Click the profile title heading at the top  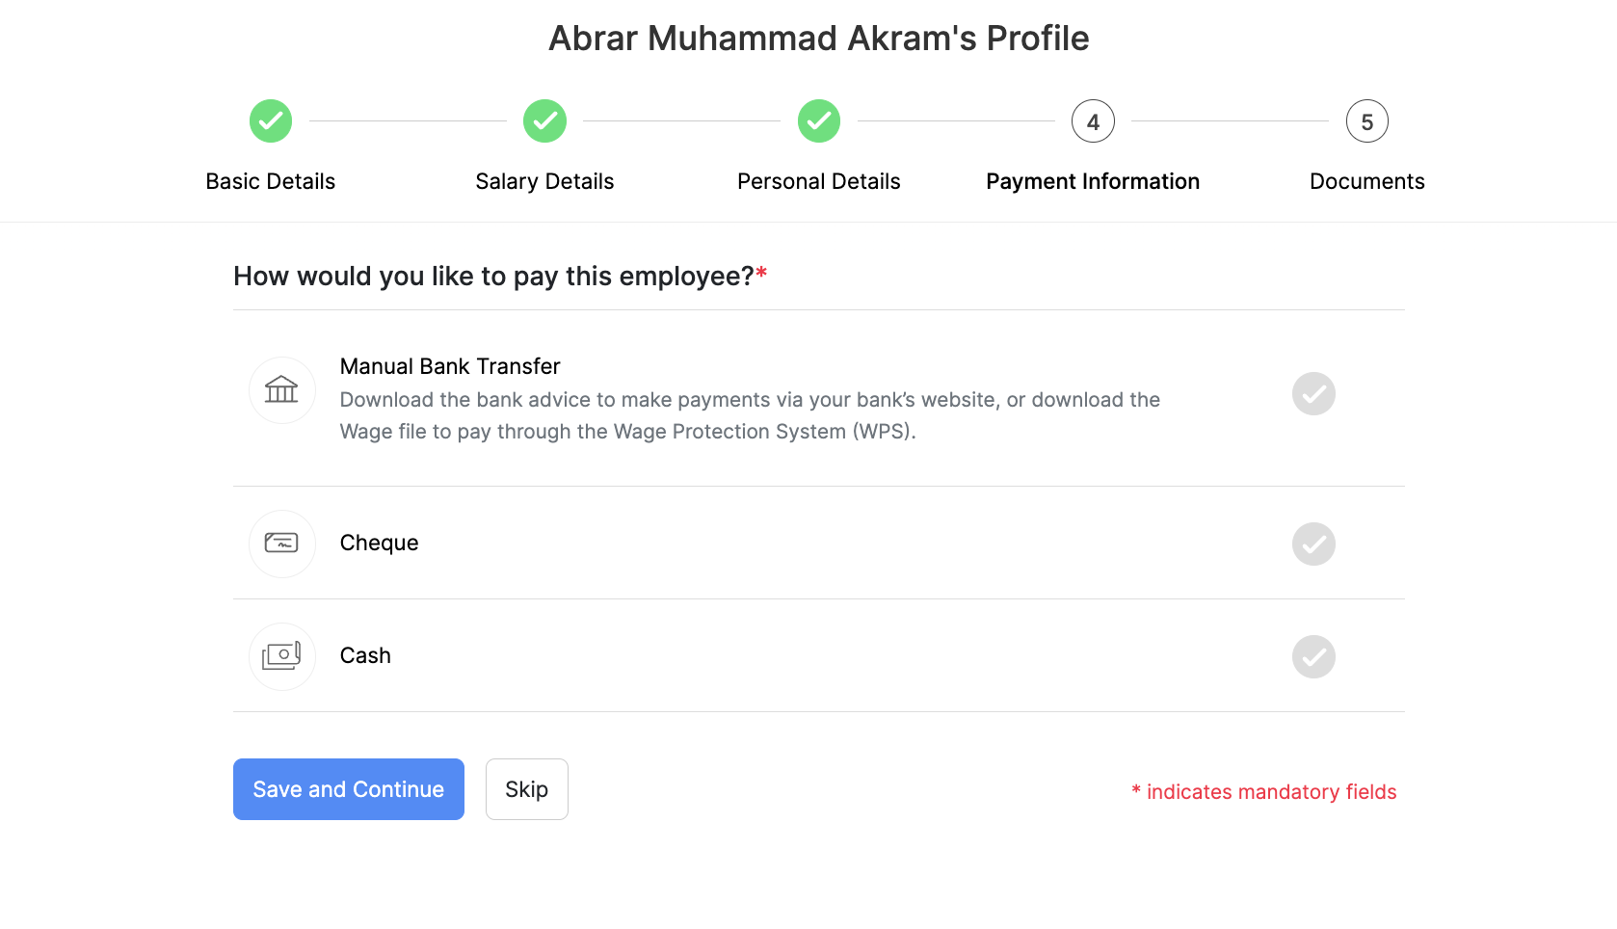coord(818,38)
